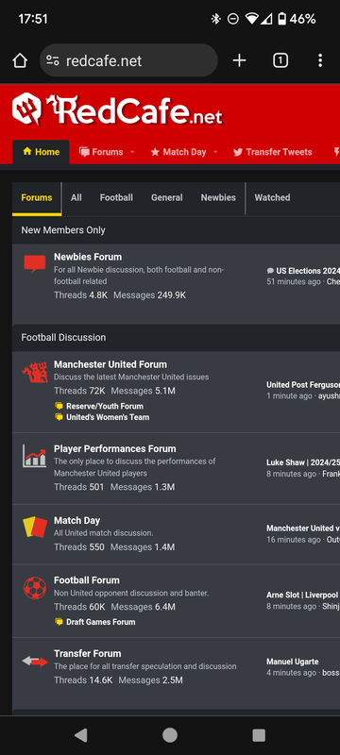Image resolution: width=340 pixels, height=755 pixels.
Task: Select the Football tab
Action: click(x=116, y=197)
